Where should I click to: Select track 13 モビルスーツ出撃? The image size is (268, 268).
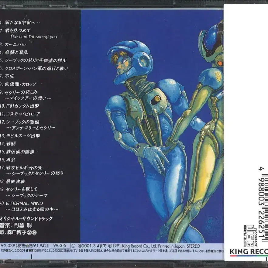tap(20, 136)
